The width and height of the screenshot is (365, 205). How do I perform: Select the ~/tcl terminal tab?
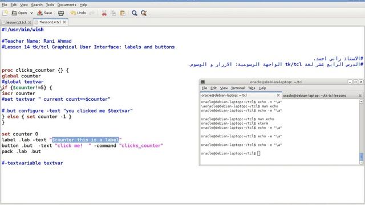click(x=241, y=95)
